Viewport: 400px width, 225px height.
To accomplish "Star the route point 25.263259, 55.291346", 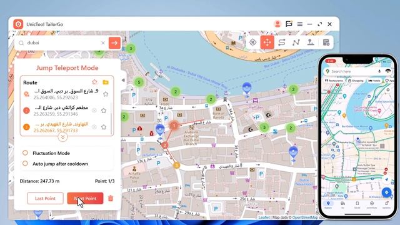I will click(104, 111).
